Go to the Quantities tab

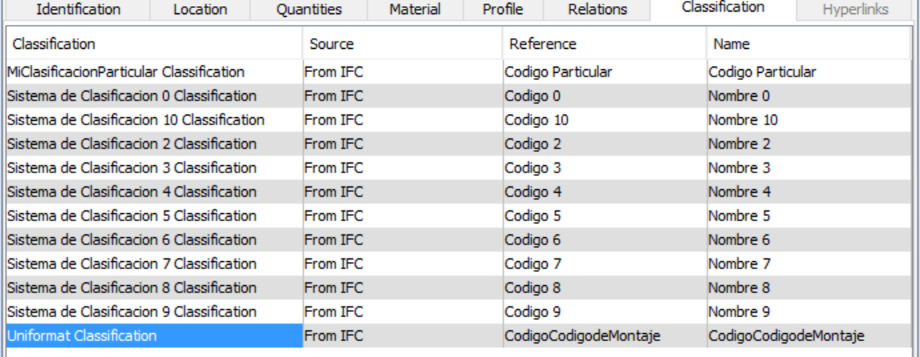click(307, 10)
